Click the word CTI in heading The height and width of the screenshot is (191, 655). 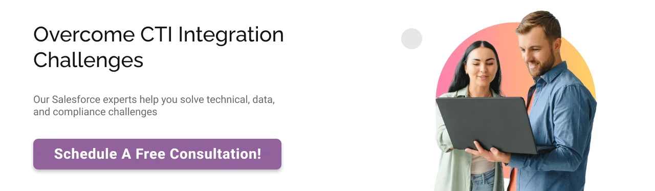[156, 35]
